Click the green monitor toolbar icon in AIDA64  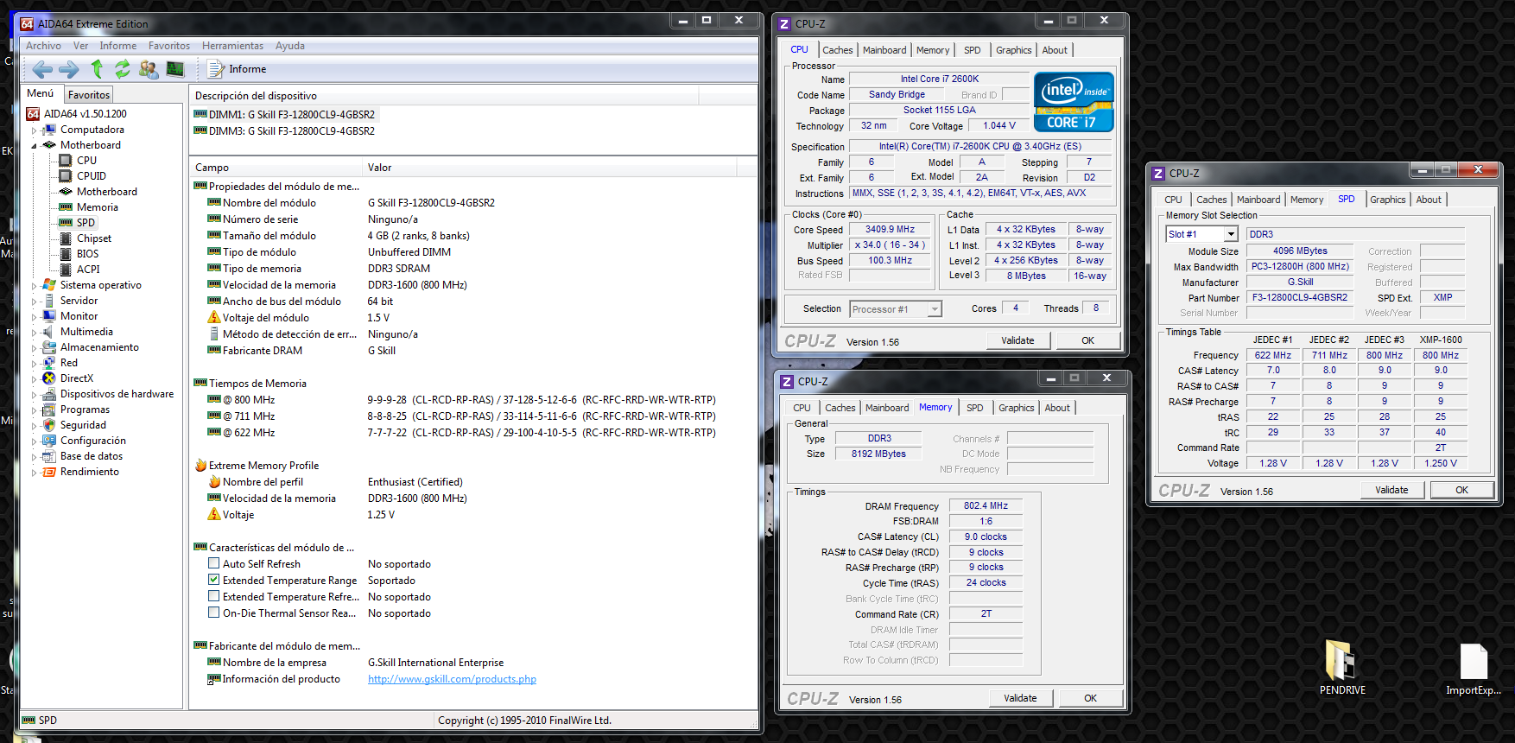[175, 69]
